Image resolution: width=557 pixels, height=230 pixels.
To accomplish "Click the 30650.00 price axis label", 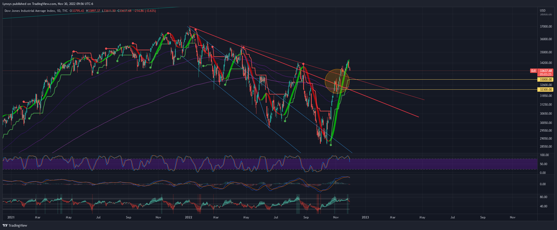I will tap(546, 114).
